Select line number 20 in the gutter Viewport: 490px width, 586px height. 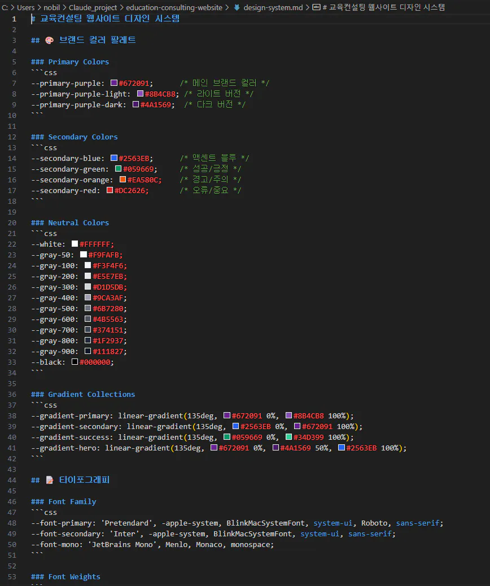click(12, 223)
